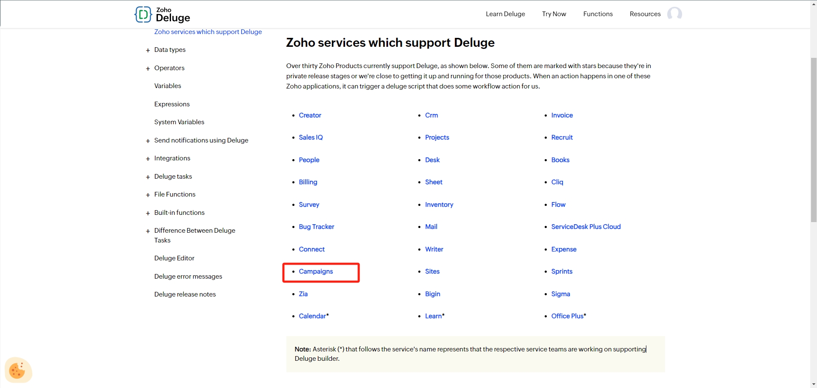
Task: Open the Expense service link
Action: coord(564,249)
